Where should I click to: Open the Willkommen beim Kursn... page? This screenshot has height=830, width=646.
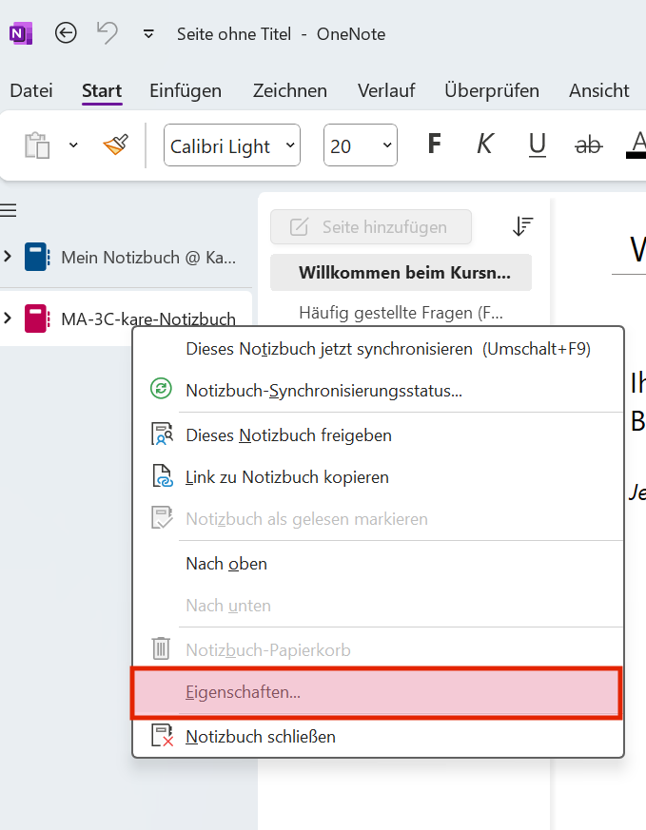click(401, 273)
